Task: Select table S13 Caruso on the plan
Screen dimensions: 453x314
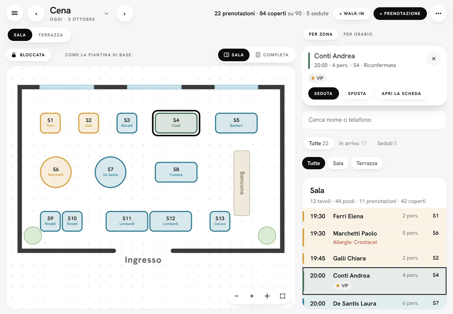Action: 220,221
